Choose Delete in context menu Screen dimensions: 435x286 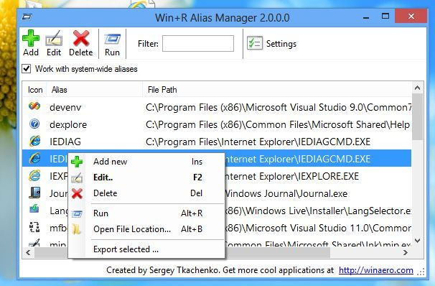coord(146,193)
